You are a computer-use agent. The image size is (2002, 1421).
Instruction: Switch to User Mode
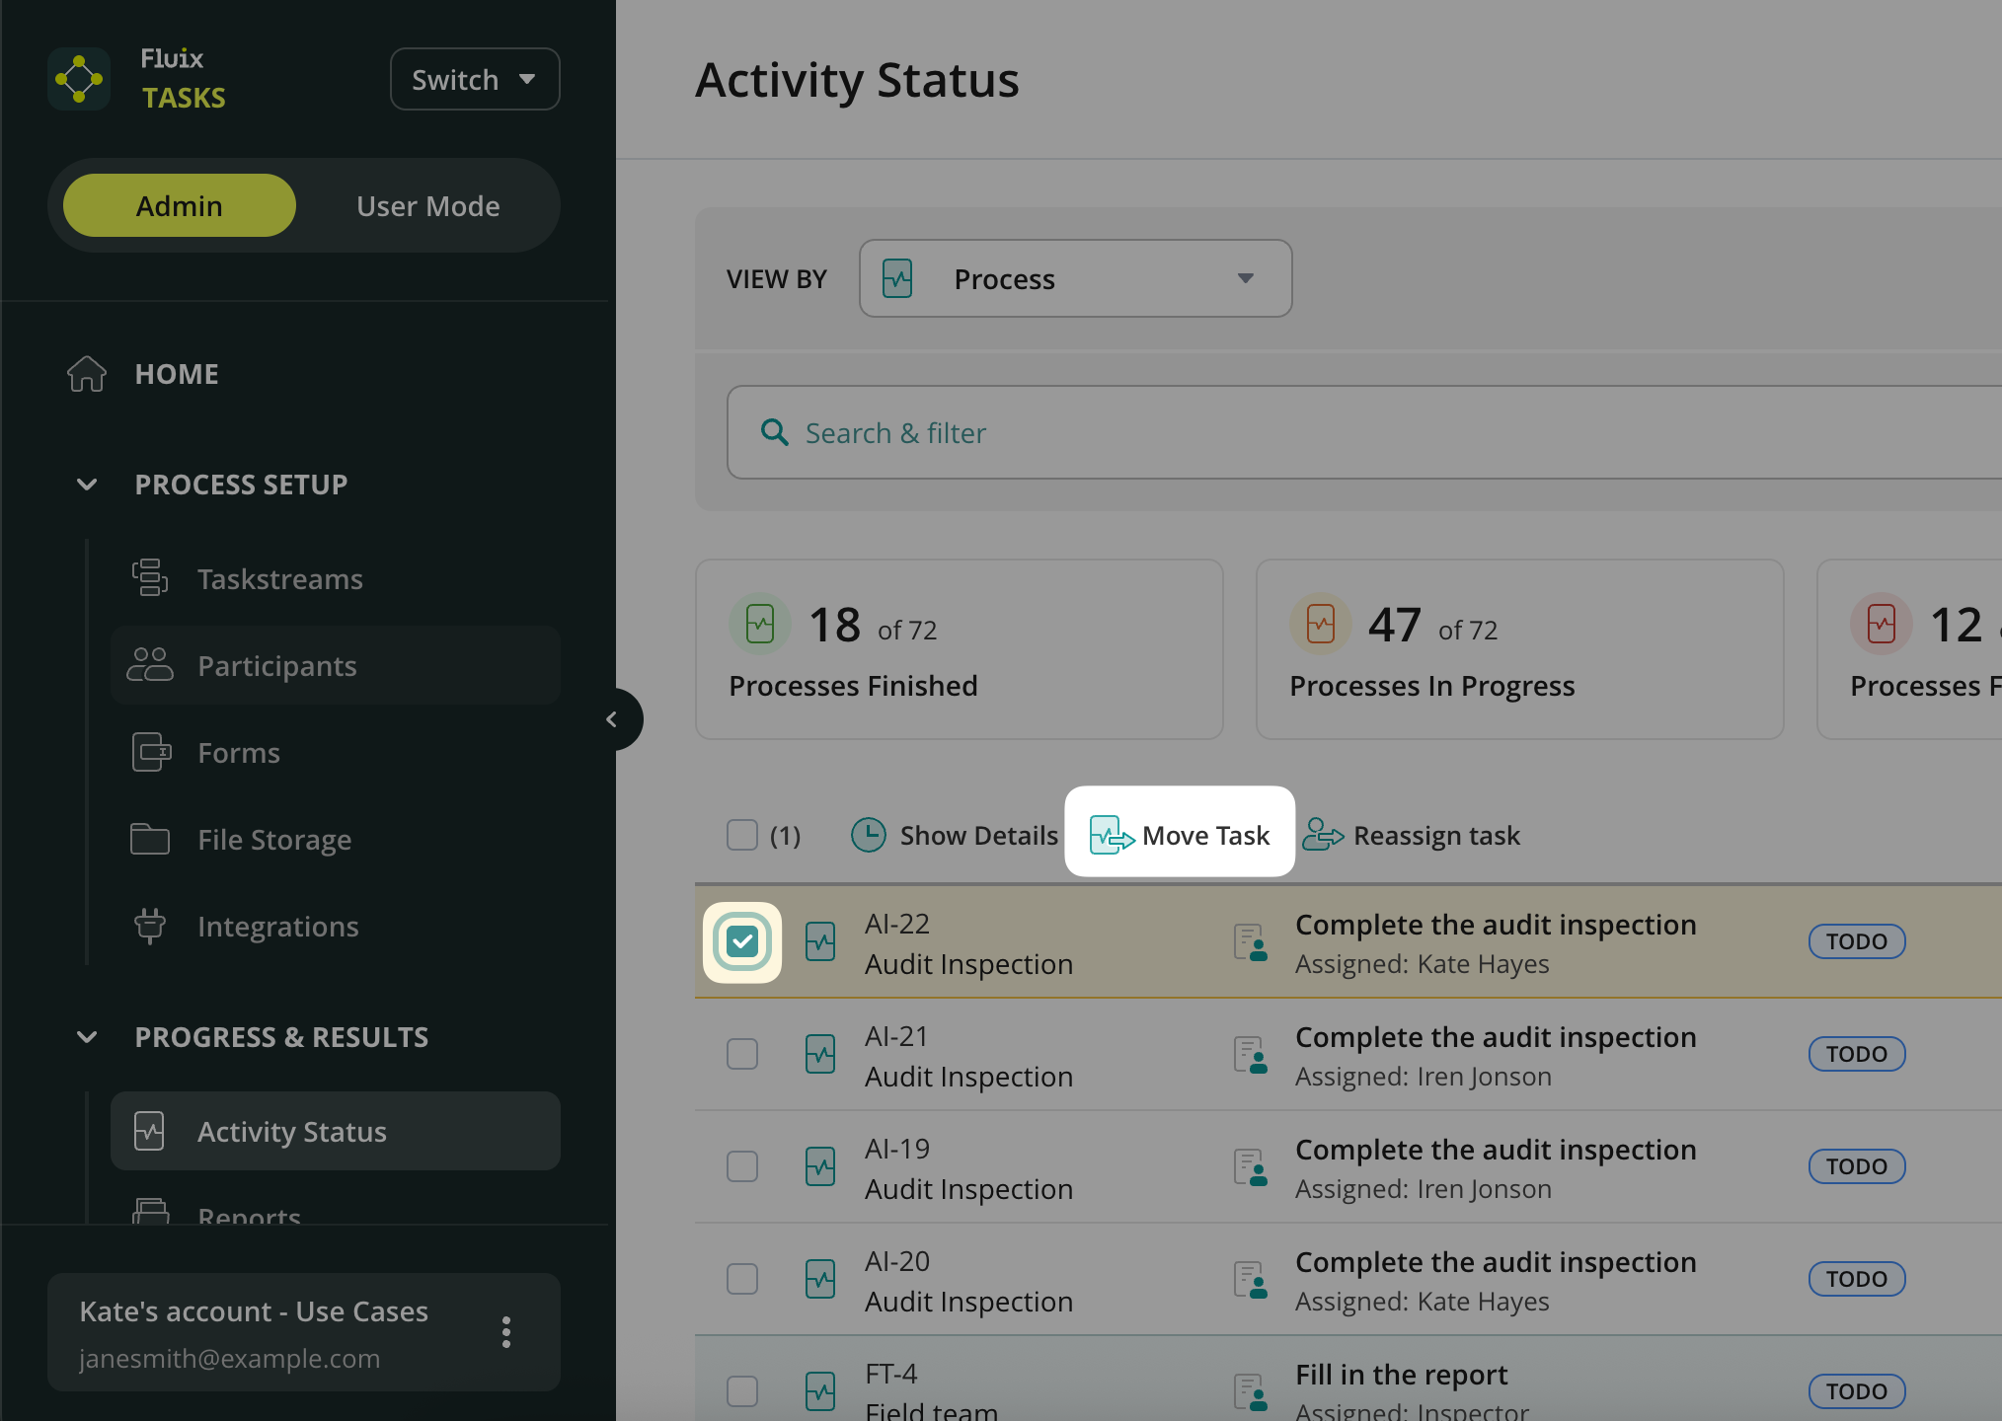(427, 205)
